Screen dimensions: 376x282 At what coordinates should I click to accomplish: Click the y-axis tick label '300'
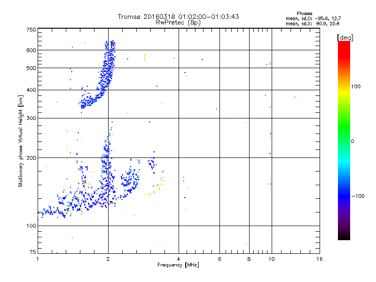[31, 118]
